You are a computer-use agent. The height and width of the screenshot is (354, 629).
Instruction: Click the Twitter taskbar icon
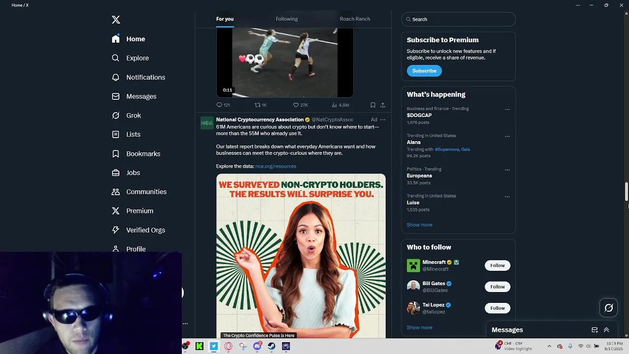214,346
